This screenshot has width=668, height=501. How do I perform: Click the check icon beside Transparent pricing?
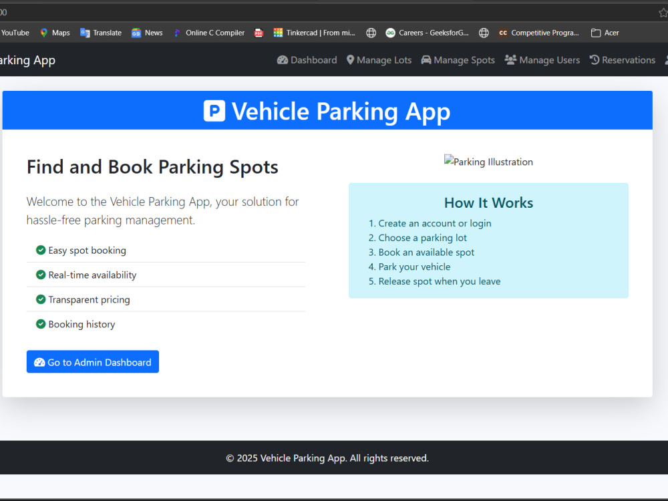tap(41, 299)
